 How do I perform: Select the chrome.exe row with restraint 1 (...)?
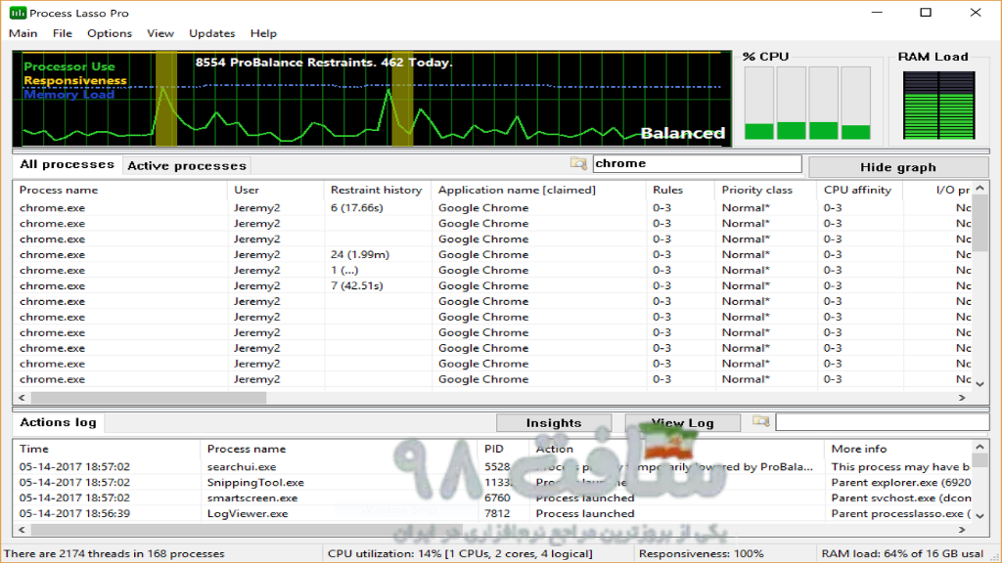(x=492, y=270)
